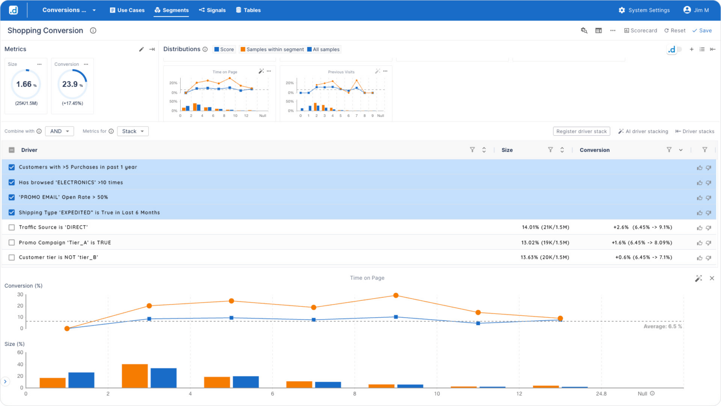The height and width of the screenshot is (406, 721).
Task: Click the plus icon to add a distribution chart
Action: point(691,49)
